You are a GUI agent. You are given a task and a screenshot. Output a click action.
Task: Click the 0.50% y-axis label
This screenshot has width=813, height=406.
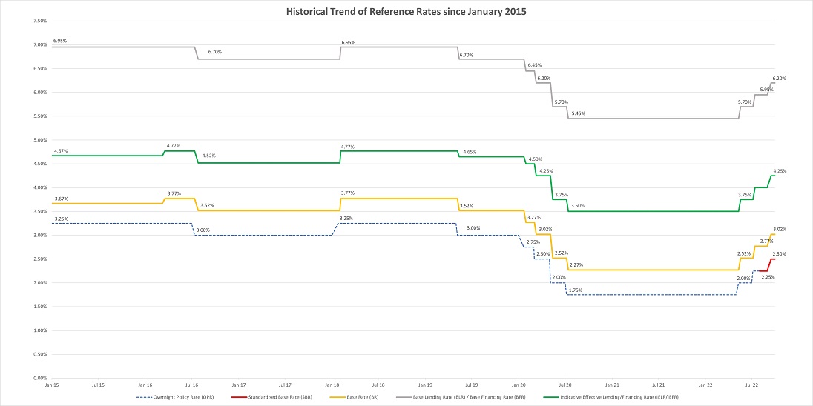(x=41, y=354)
